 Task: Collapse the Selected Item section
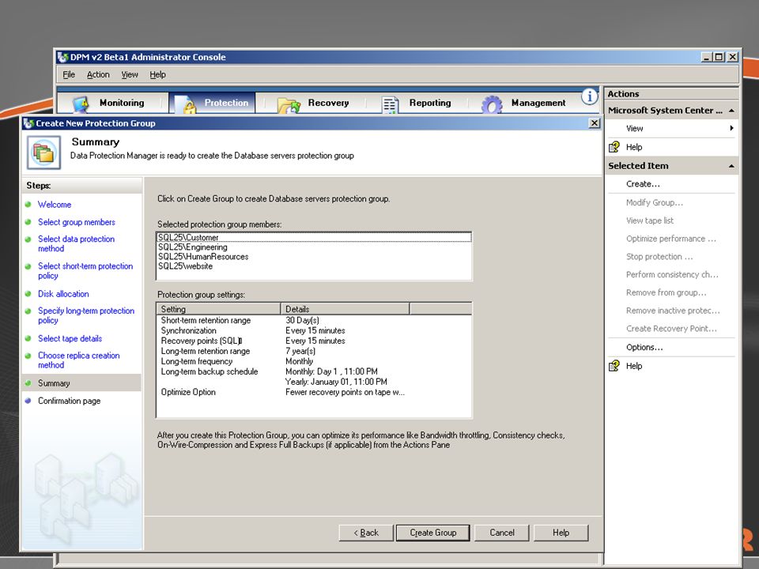[731, 166]
